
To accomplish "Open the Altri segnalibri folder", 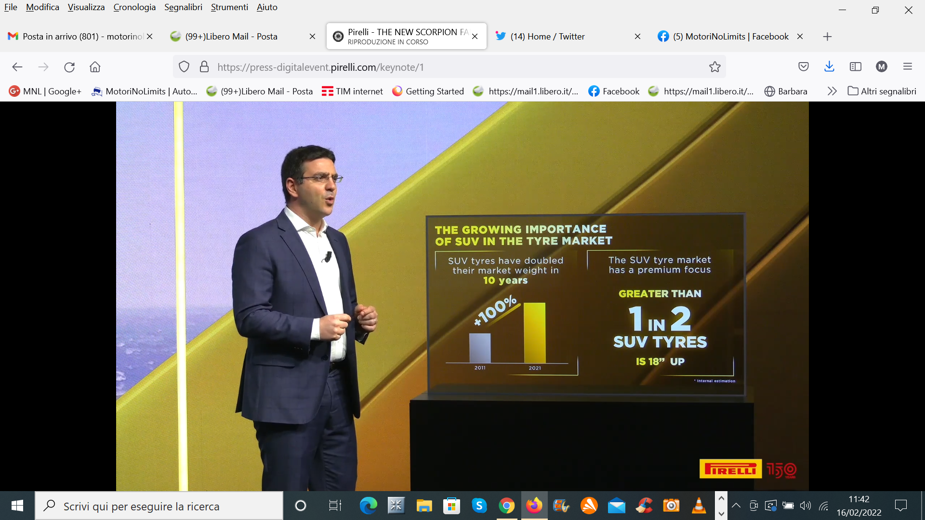I will pyautogui.click(x=882, y=91).
